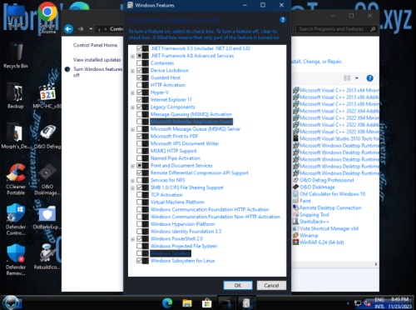Uncheck Internet Explorer 11 feature
Screen dimensions: 416x310
click(140, 99)
